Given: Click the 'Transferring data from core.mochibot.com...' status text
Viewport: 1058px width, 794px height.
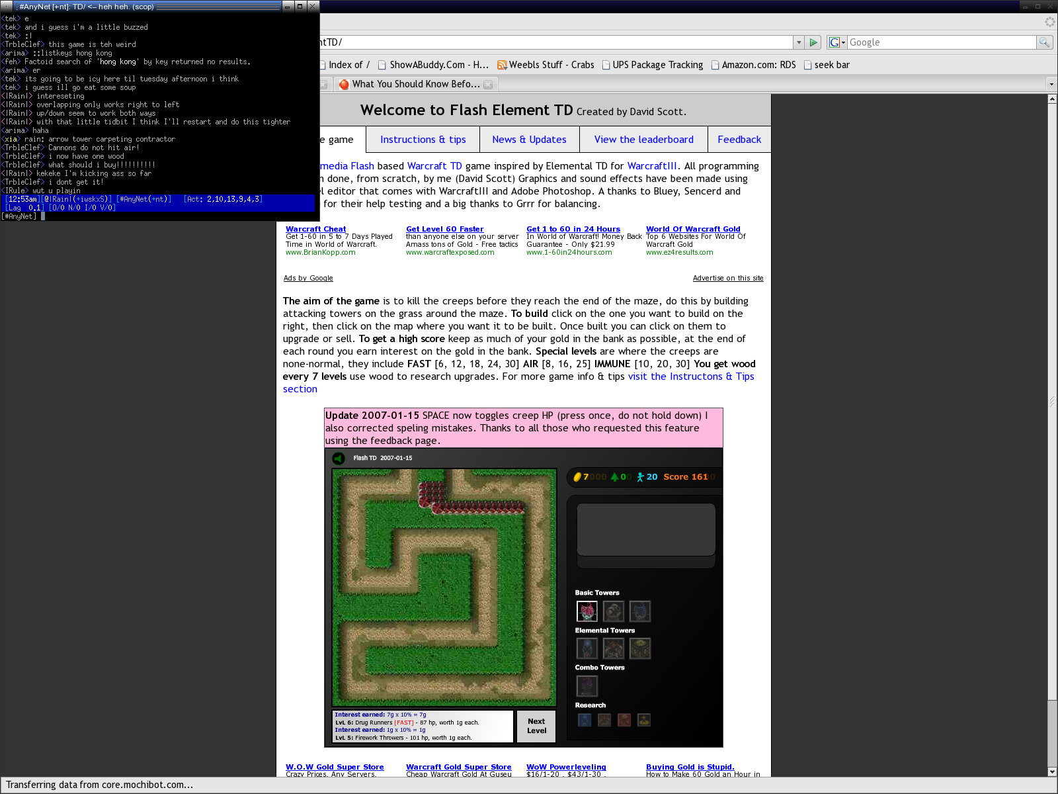Looking at the screenshot, I should 99,785.
